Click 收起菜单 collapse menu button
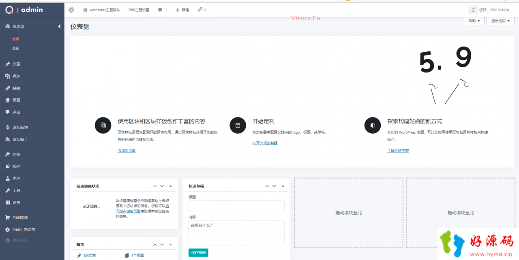This screenshot has width=519, height=260. tap(16, 241)
